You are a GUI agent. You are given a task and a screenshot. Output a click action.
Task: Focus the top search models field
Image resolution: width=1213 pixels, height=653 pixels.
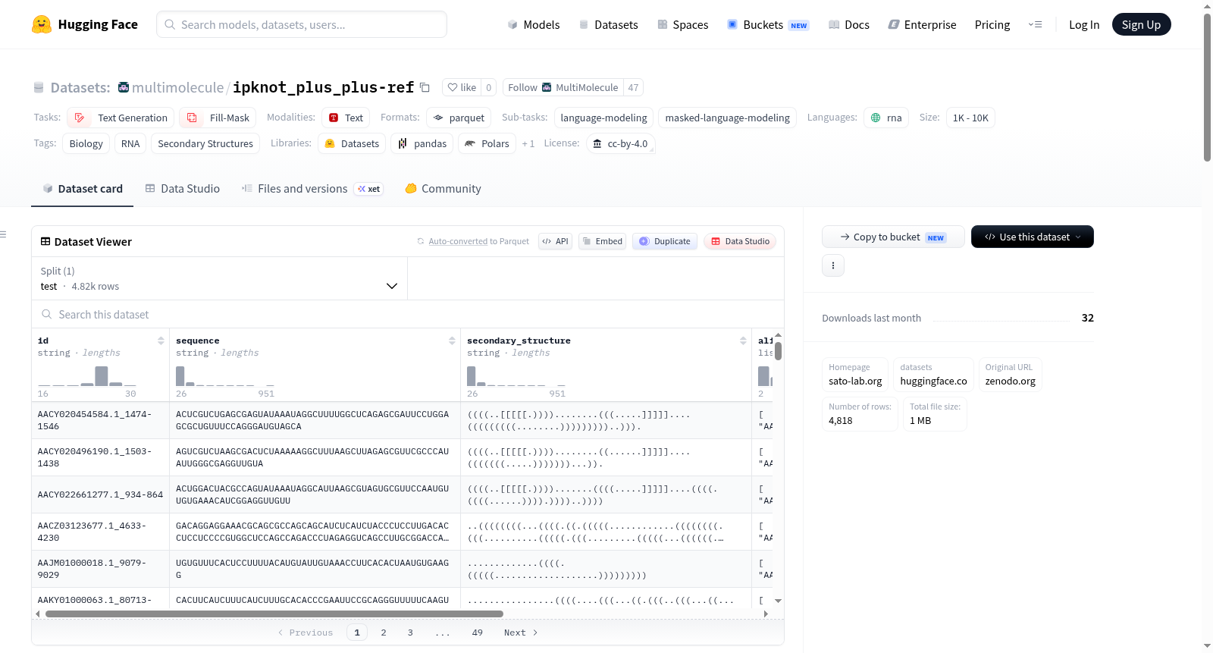click(302, 24)
